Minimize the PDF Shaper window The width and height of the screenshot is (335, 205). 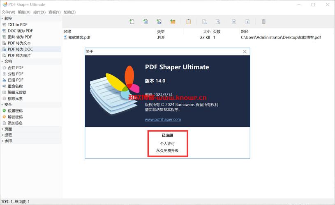[299, 5]
